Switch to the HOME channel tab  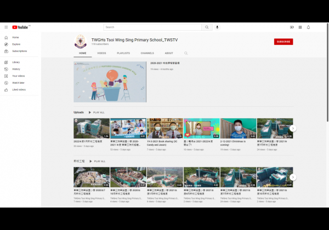pyautogui.click(x=83, y=53)
